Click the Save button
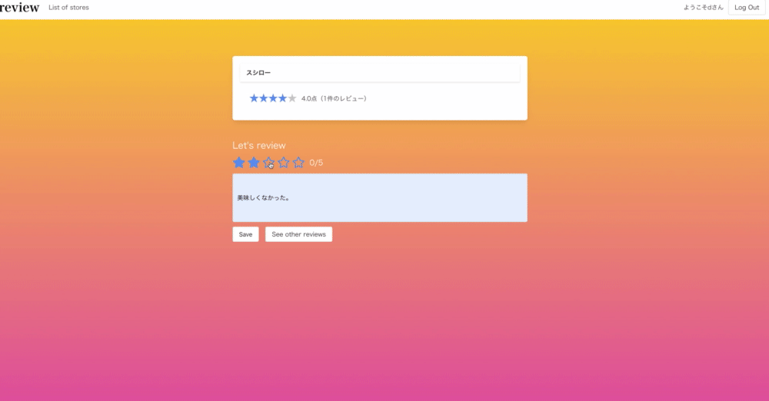Image resolution: width=769 pixels, height=401 pixels. [246, 234]
